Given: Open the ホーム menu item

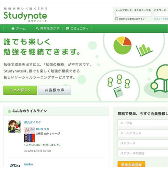Looking at the screenshot, I should [18, 29].
